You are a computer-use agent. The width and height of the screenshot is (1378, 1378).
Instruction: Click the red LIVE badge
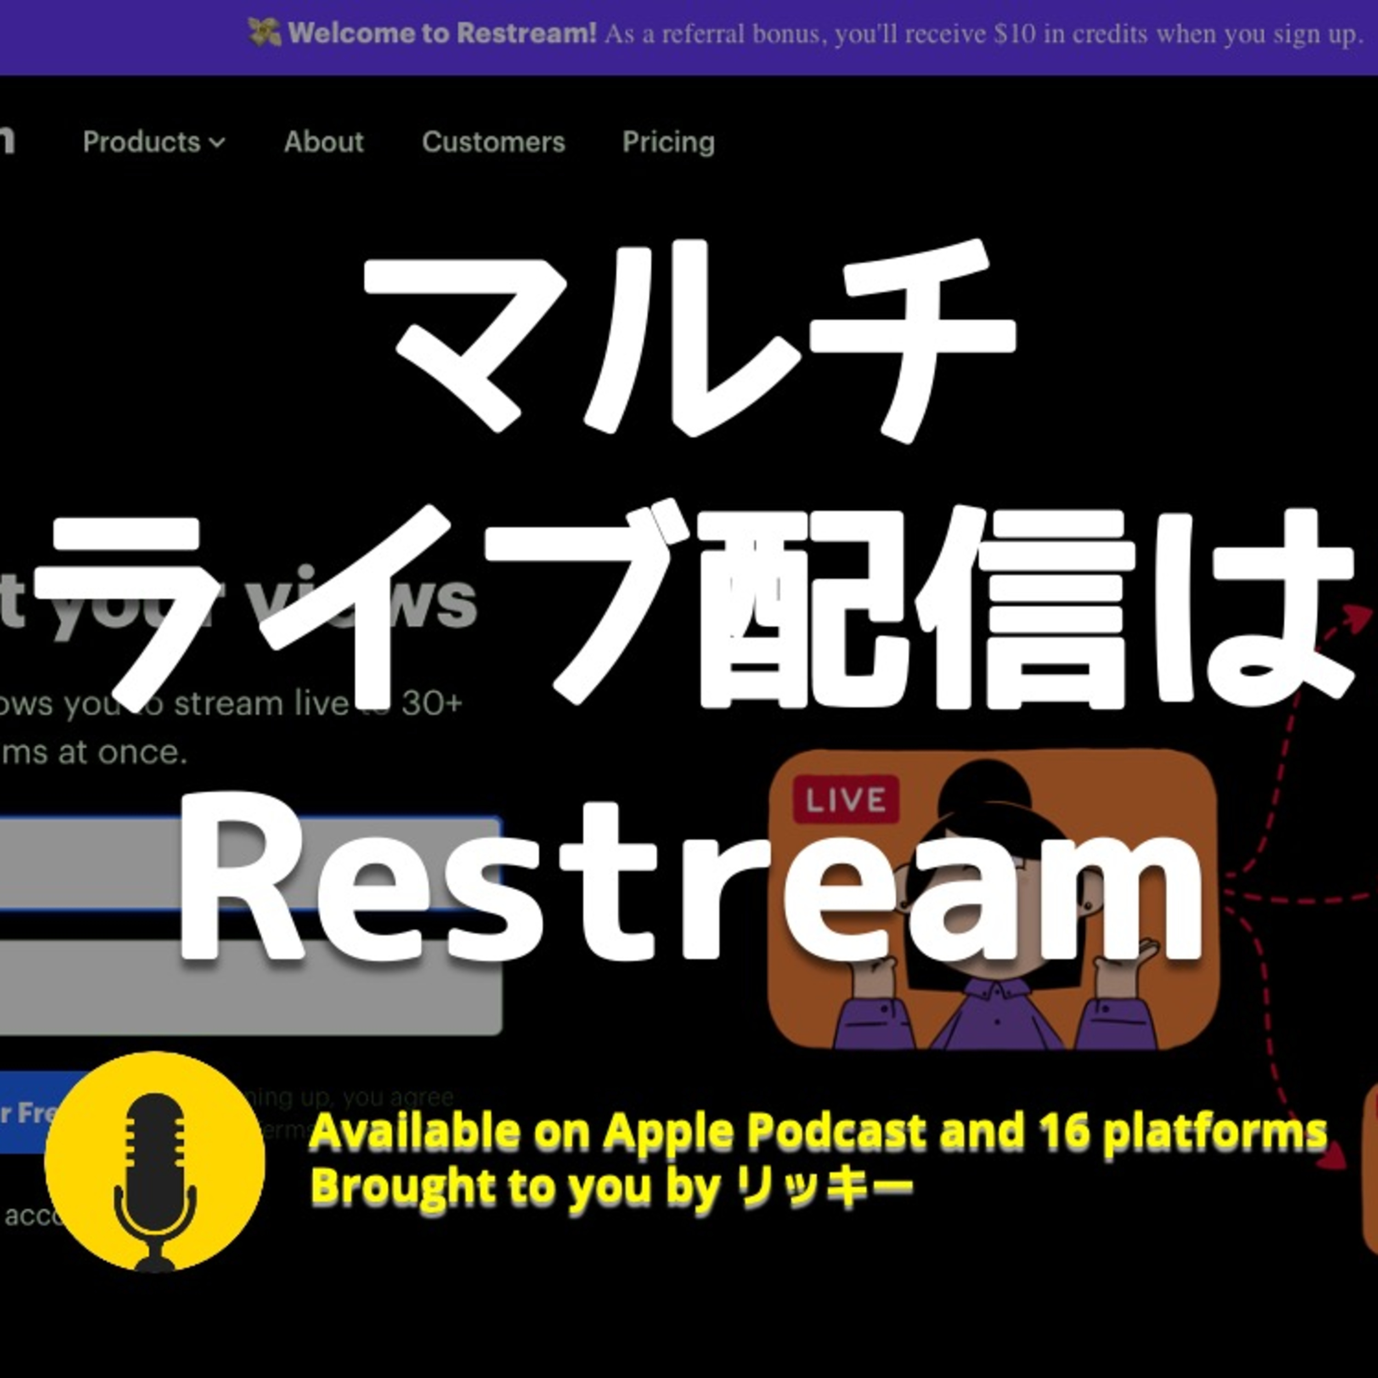point(845,800)
